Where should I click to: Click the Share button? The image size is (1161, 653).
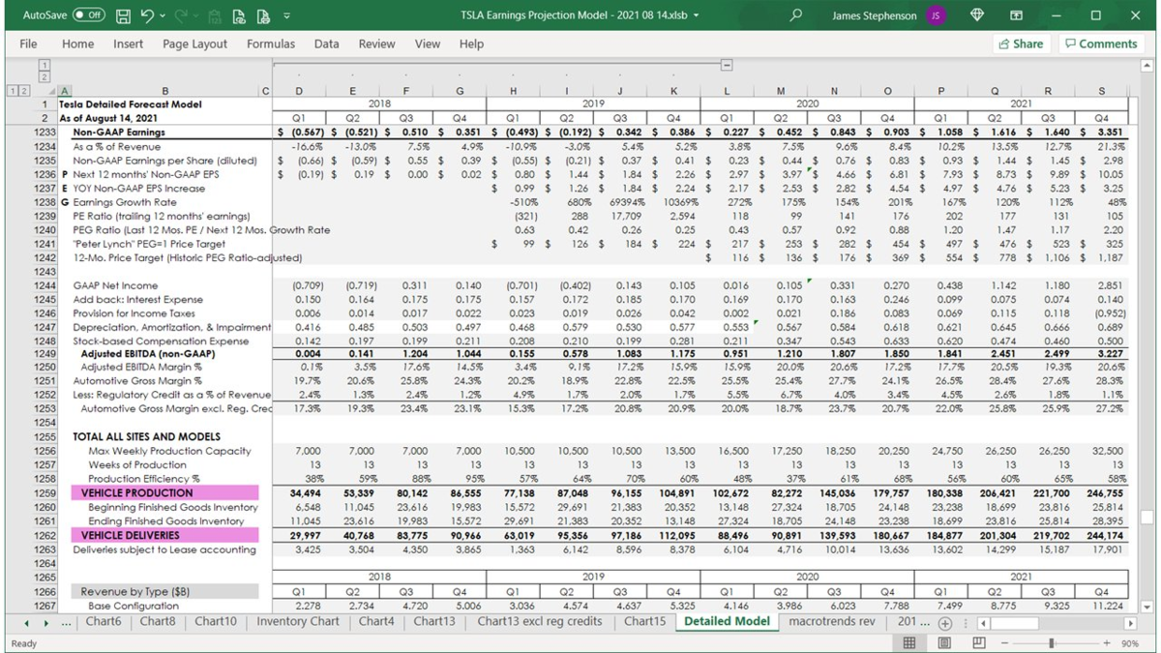tap(1021, 44)
